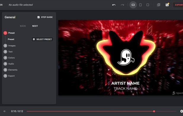Image resolution: width=183 pixels, height=116 pixels.
Task: Undo the last change
Action: coord(114,5)
